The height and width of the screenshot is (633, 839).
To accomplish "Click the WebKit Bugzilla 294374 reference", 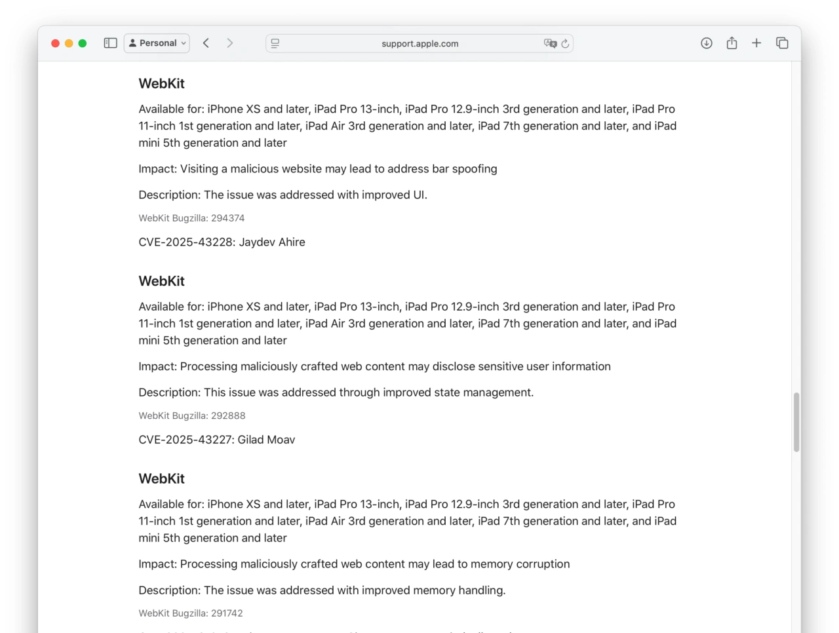I will tap(191, 218).
